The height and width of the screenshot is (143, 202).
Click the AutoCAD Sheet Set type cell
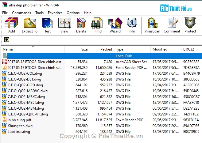[131, 62]
